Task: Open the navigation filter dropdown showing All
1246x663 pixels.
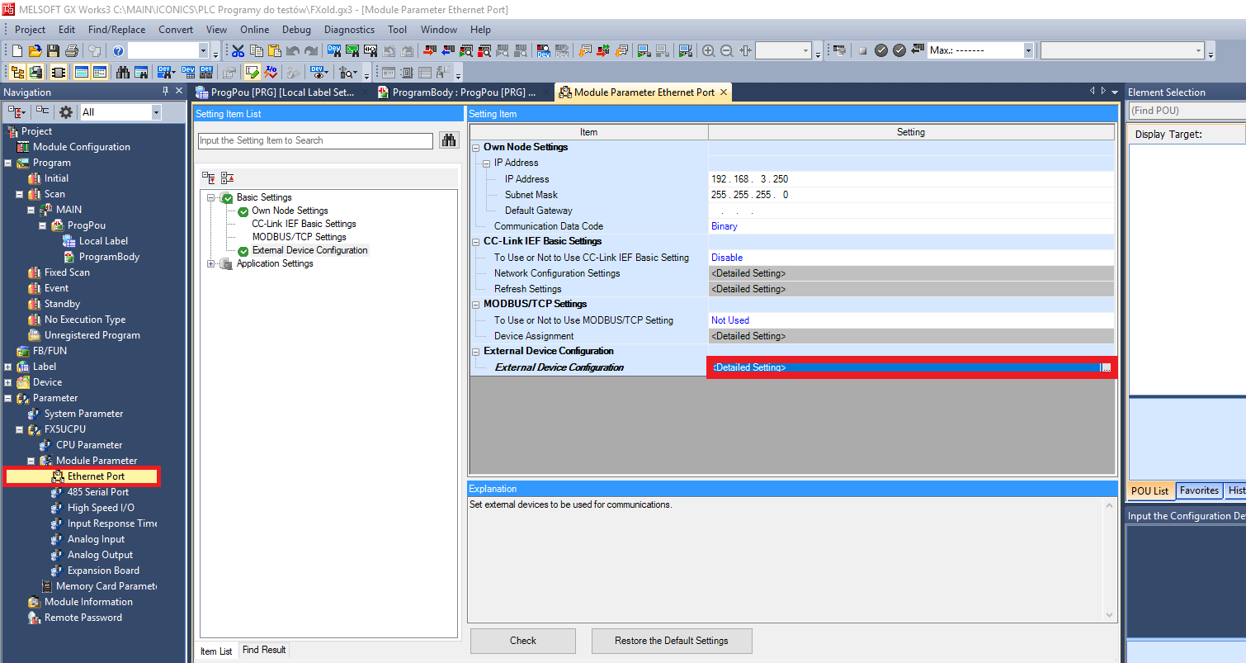Action: (x=156, y=111)
